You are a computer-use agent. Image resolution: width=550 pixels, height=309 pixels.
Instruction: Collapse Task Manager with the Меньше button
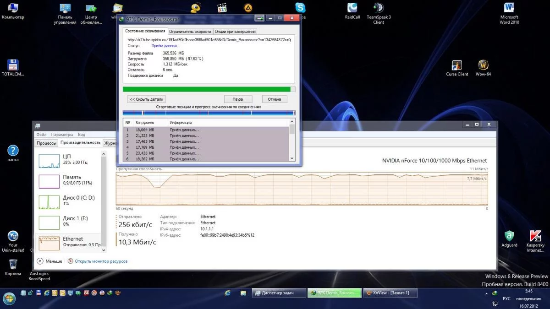click(x=49, y=261)
